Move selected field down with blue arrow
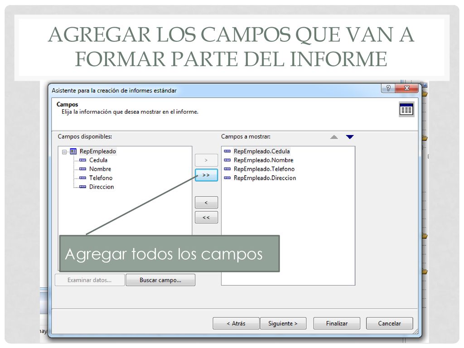This screenshot has height=348, width=464. click(x=350, y=137)
